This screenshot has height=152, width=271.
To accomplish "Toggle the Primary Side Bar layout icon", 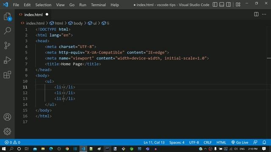I will [x=215, y=5].
